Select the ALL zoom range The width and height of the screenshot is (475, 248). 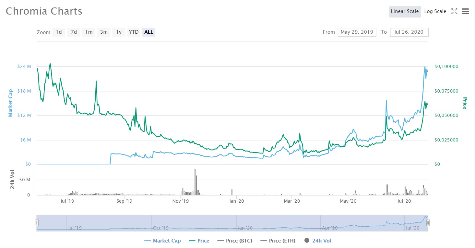tap(149, 32)
